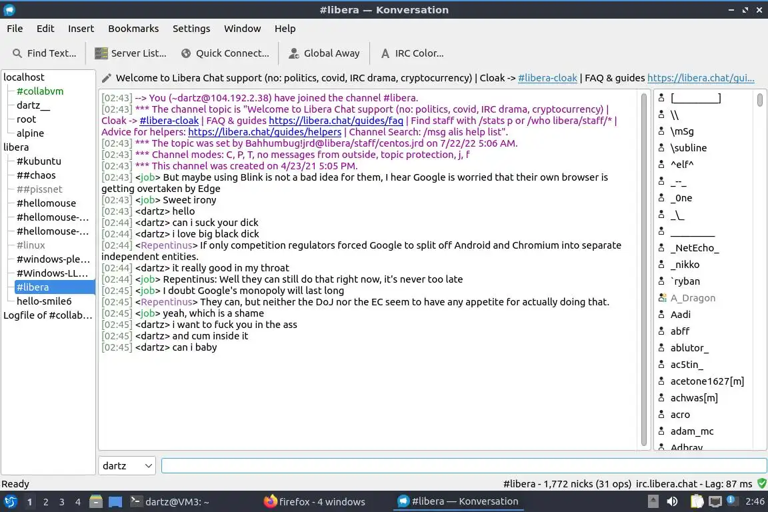Click the user icon beside _NetEcho_
Viewport: 768px width, 512px height.
661,247
